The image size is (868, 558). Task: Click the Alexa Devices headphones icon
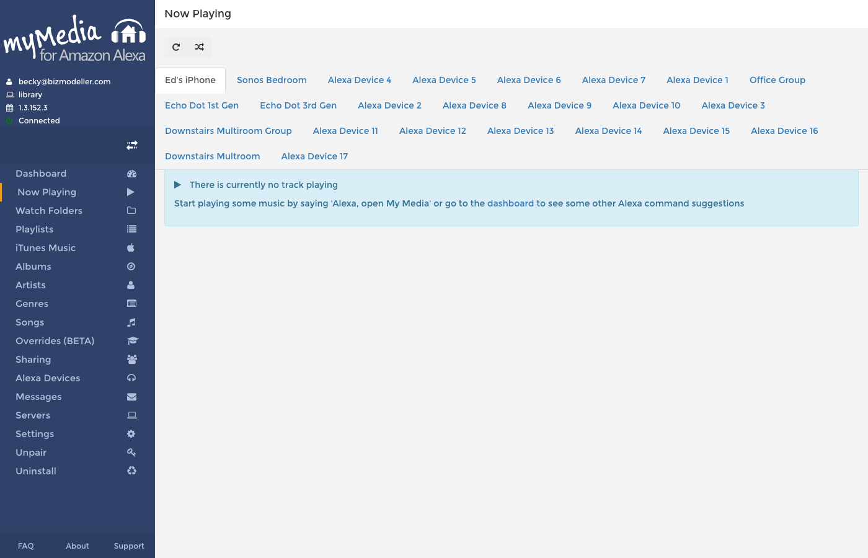tap(131, 378)
